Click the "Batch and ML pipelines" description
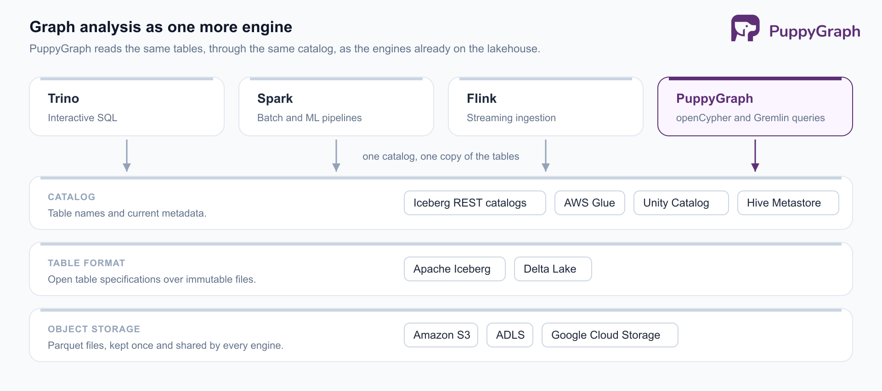 310,118
